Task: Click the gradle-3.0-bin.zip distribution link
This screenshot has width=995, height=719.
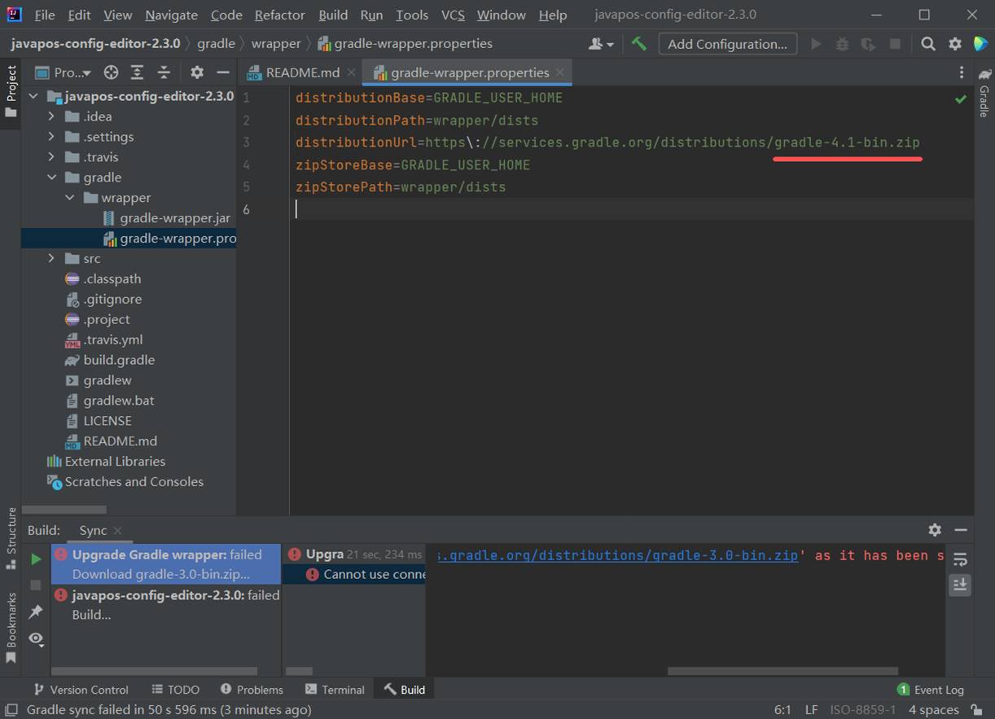Action: pos(618,555)
